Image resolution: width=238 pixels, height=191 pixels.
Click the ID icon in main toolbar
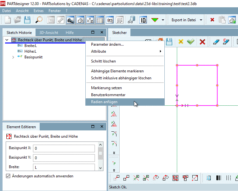point(143,20)
